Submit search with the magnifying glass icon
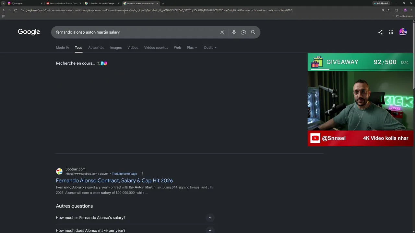This screenshot has width=415, height=233. [253, 32]
